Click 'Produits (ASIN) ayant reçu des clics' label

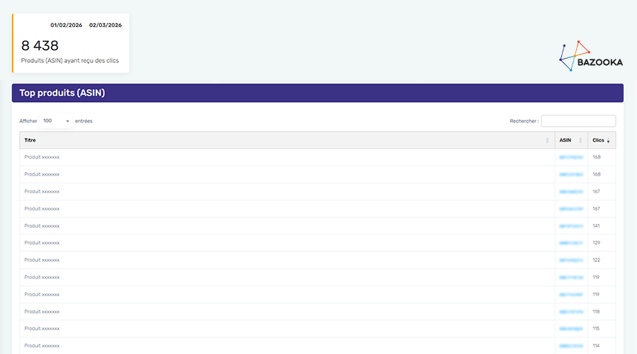tap(70, 61)
